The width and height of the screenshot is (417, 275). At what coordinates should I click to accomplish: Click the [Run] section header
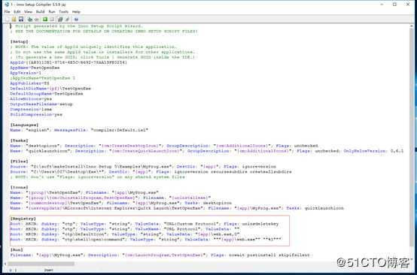[x=17, y=249]
